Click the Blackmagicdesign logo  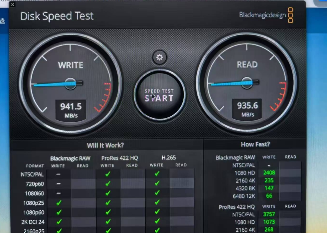point(266,15)
